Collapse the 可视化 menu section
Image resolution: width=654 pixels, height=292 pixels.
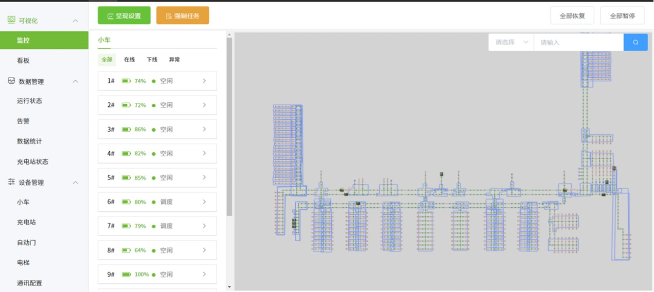tap(75, 21)
